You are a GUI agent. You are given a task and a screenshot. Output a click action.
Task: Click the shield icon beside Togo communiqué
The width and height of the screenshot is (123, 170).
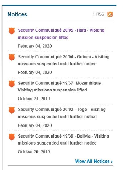click(12, 110)
